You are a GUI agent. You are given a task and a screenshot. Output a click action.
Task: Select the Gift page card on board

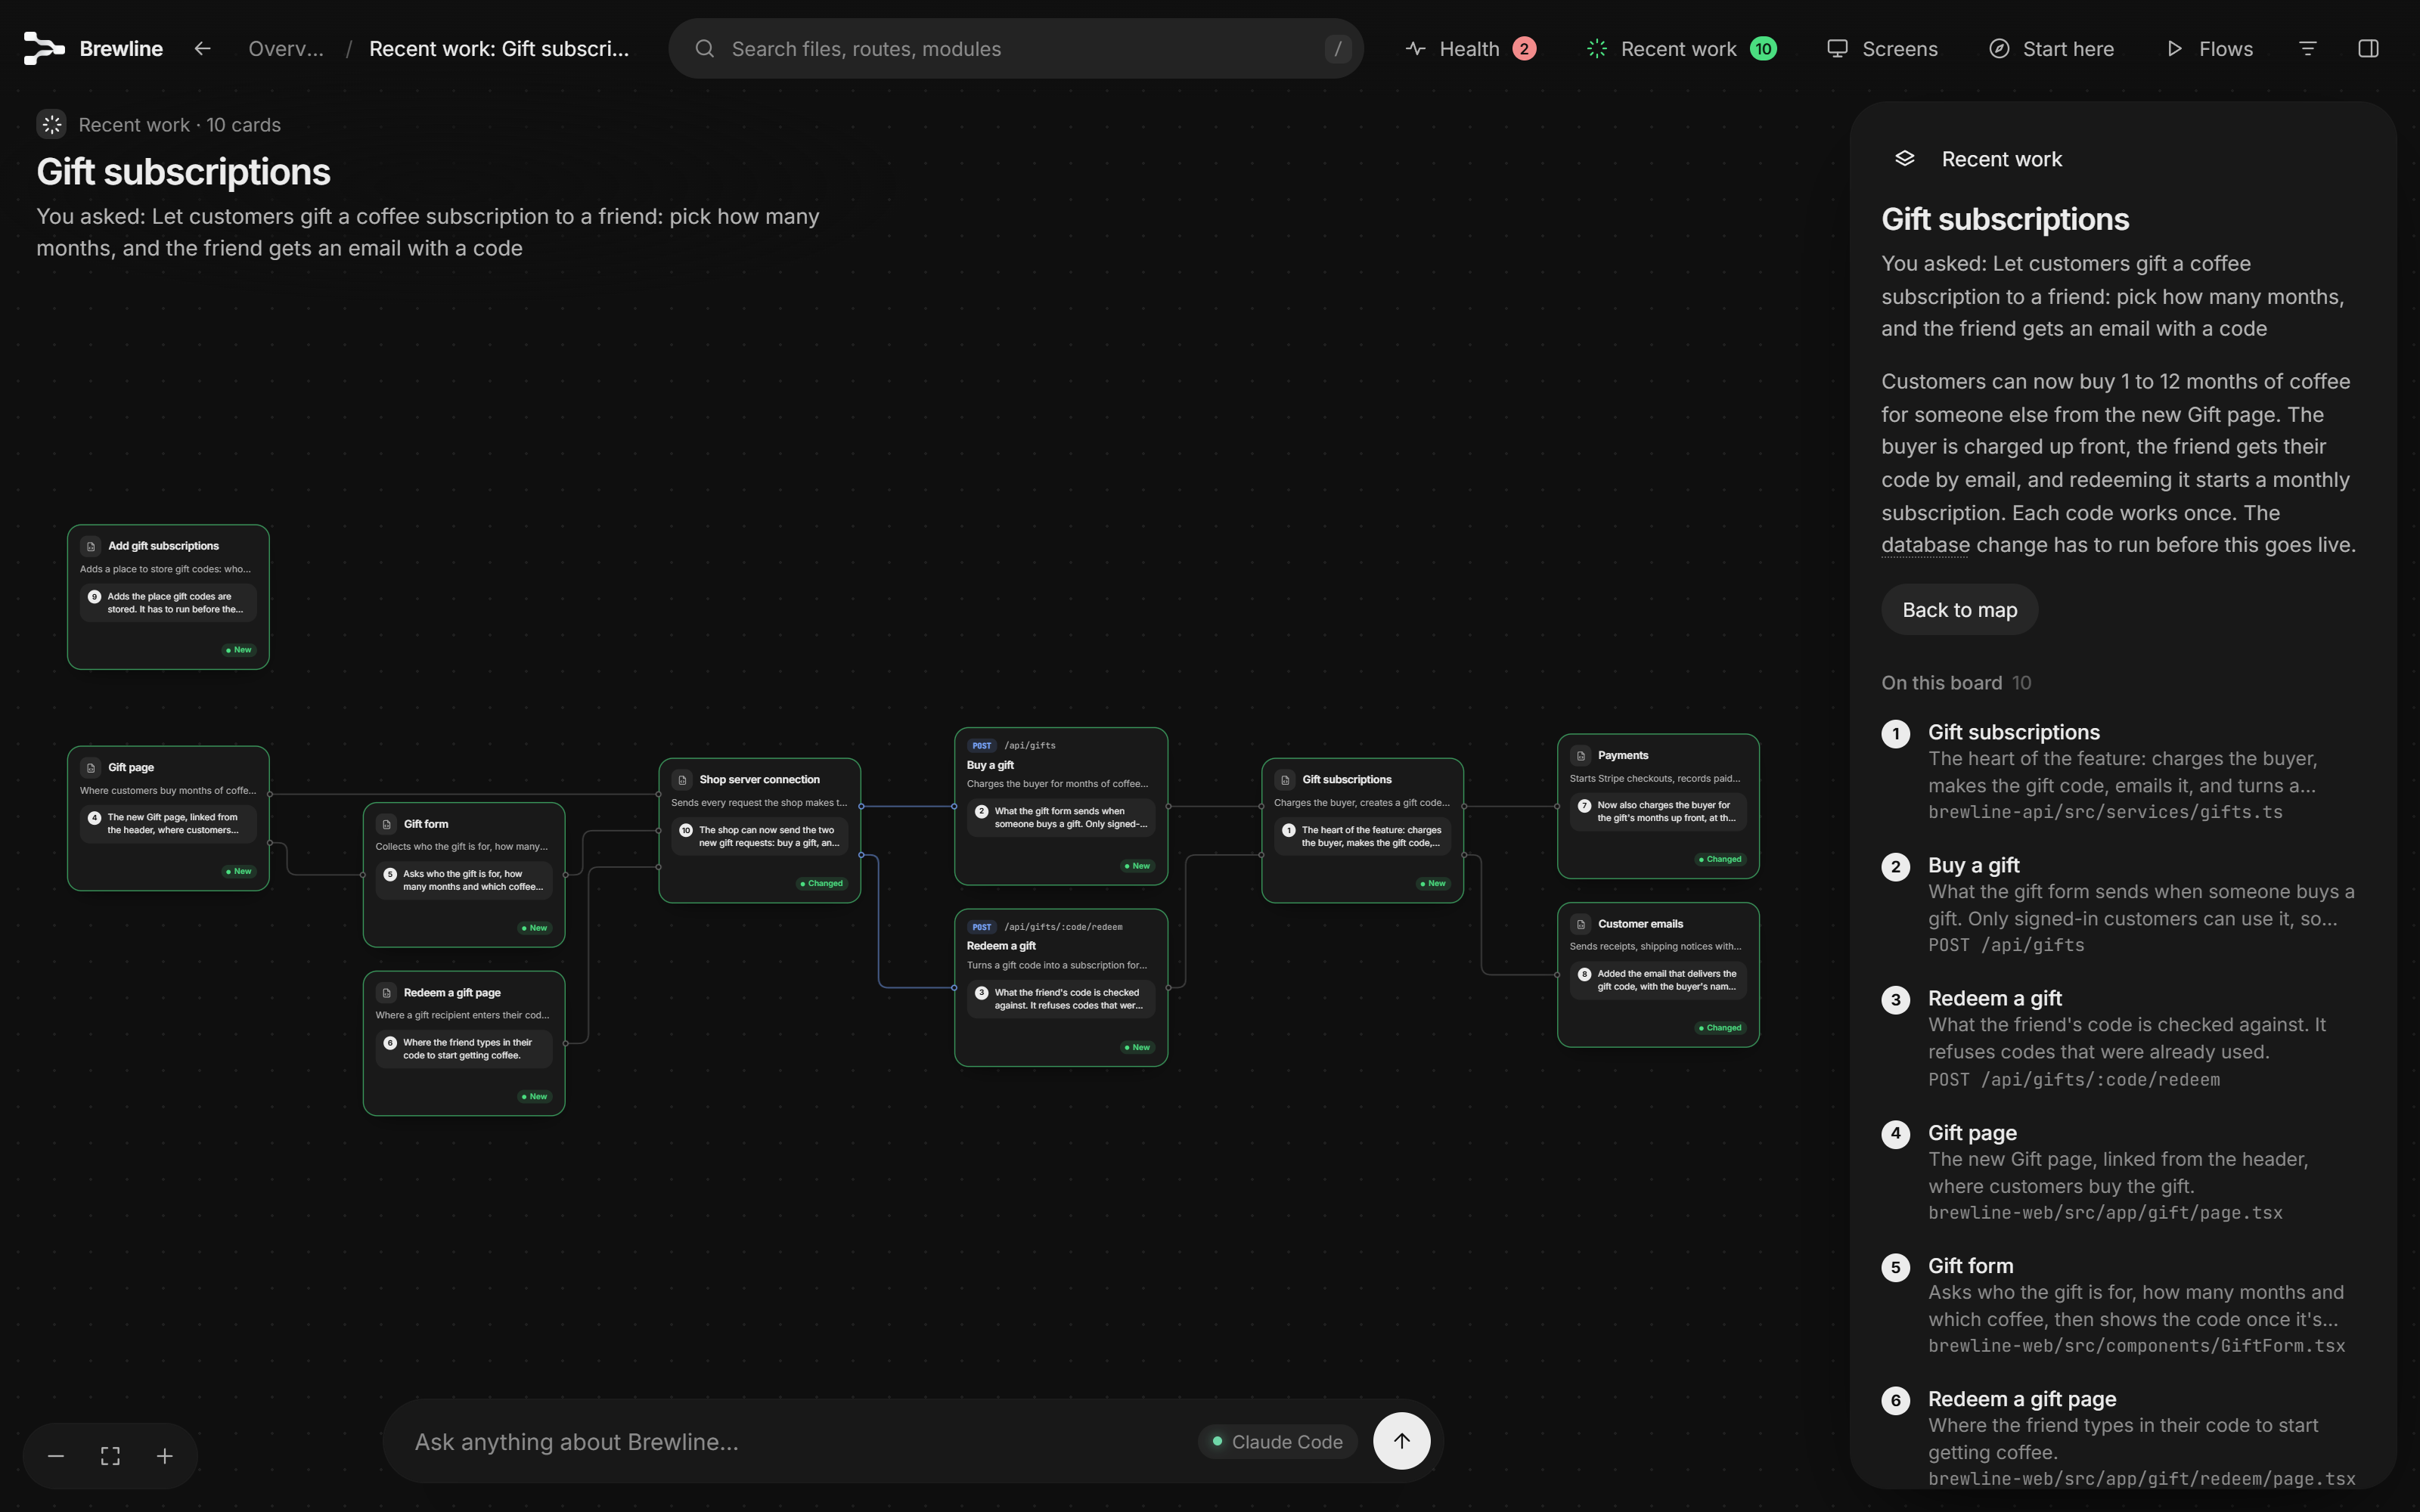tap(168, 818)
